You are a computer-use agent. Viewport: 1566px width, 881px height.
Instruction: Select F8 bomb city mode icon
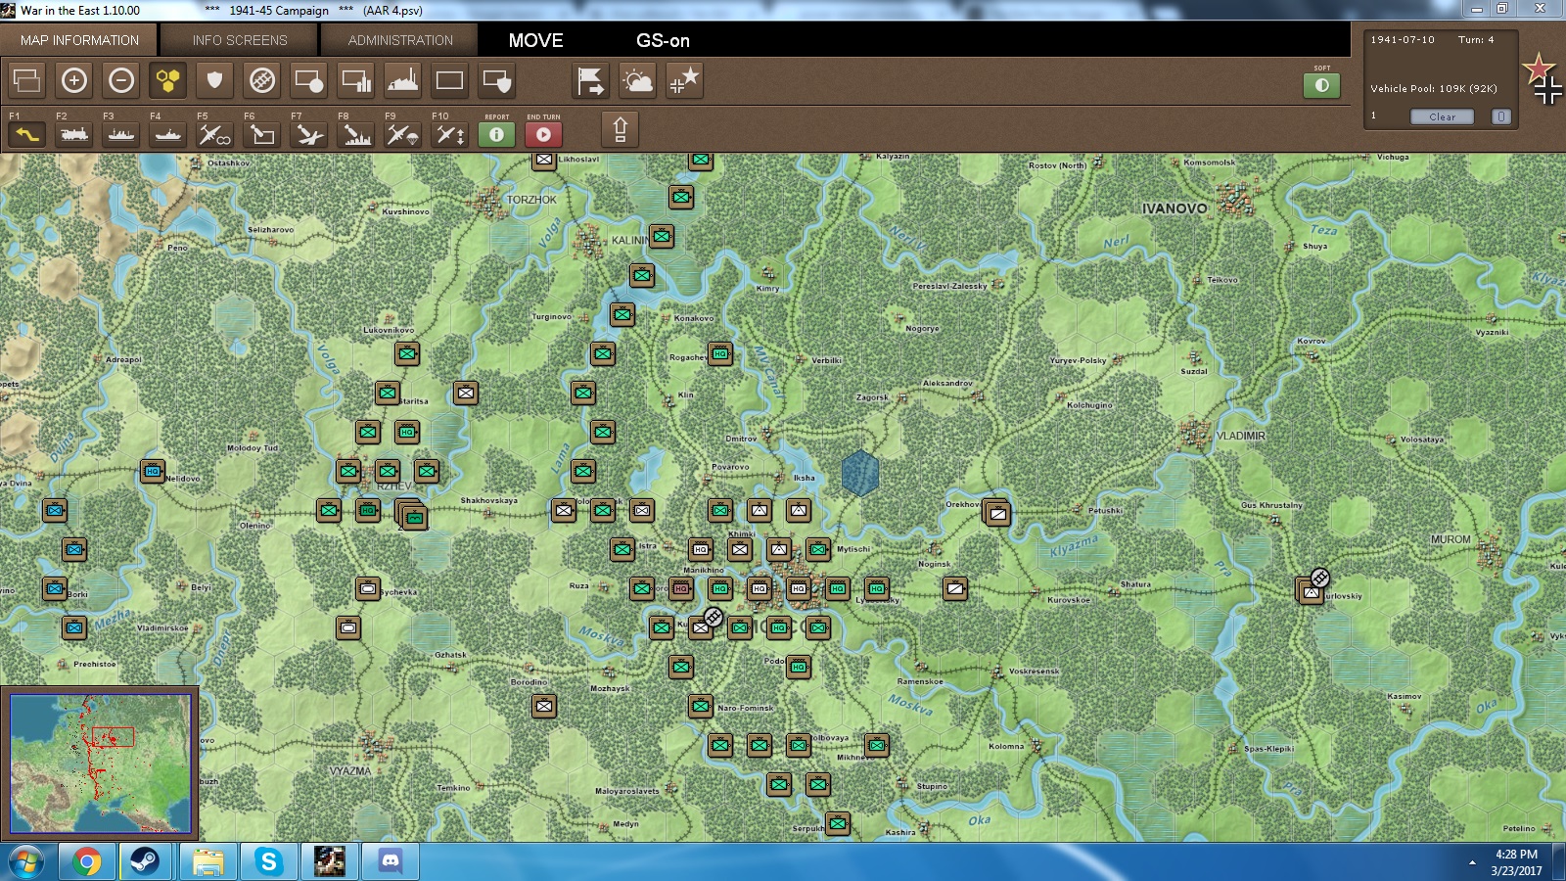click(x=356, y=134)
